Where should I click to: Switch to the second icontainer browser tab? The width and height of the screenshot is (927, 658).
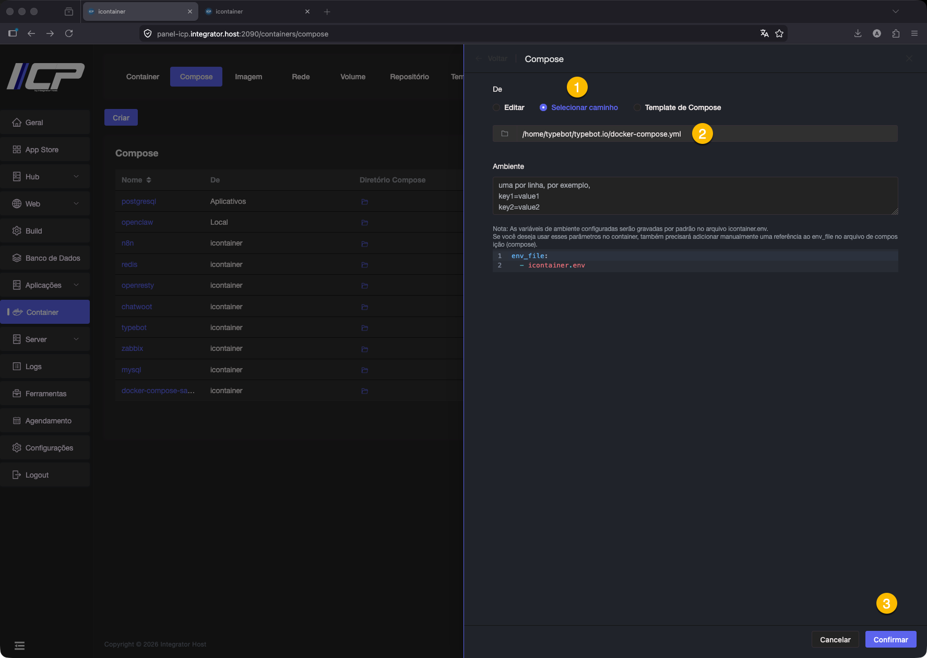256,11
